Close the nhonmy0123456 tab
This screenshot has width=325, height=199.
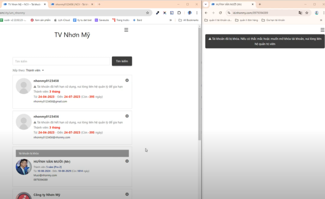(92, 4)
